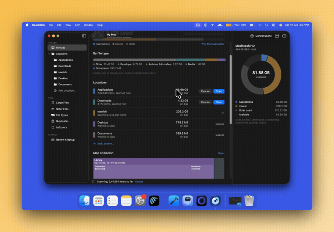Open the Trash in the Dock
The height and width of the screenshot is (232, 334).
[x=249, y=201]
